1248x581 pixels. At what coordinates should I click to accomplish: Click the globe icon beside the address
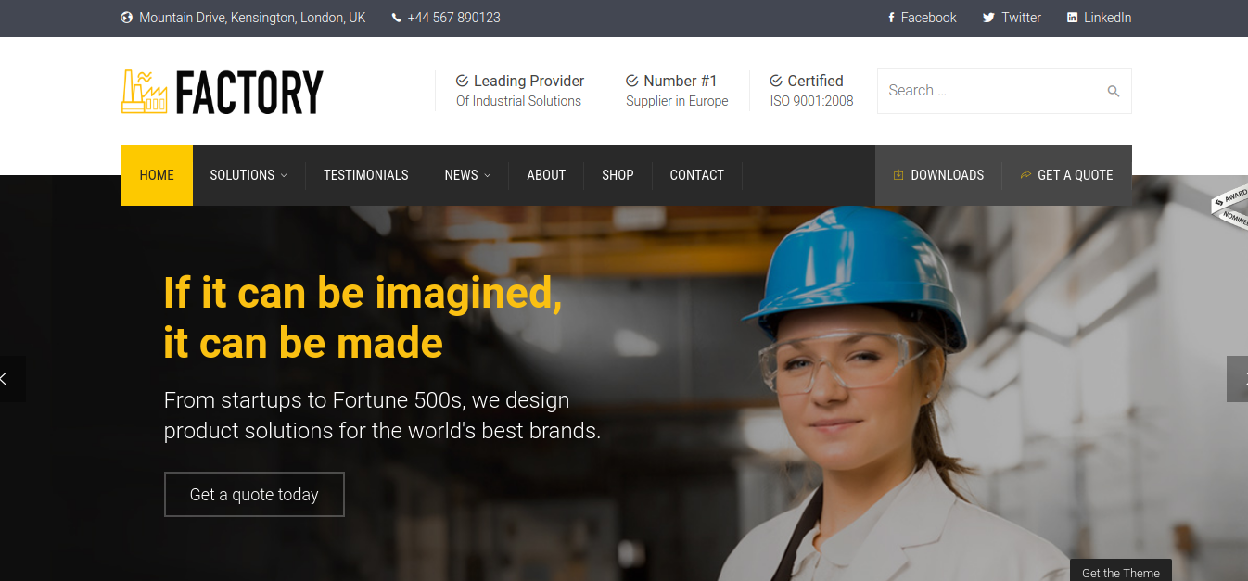coord(127,18)
